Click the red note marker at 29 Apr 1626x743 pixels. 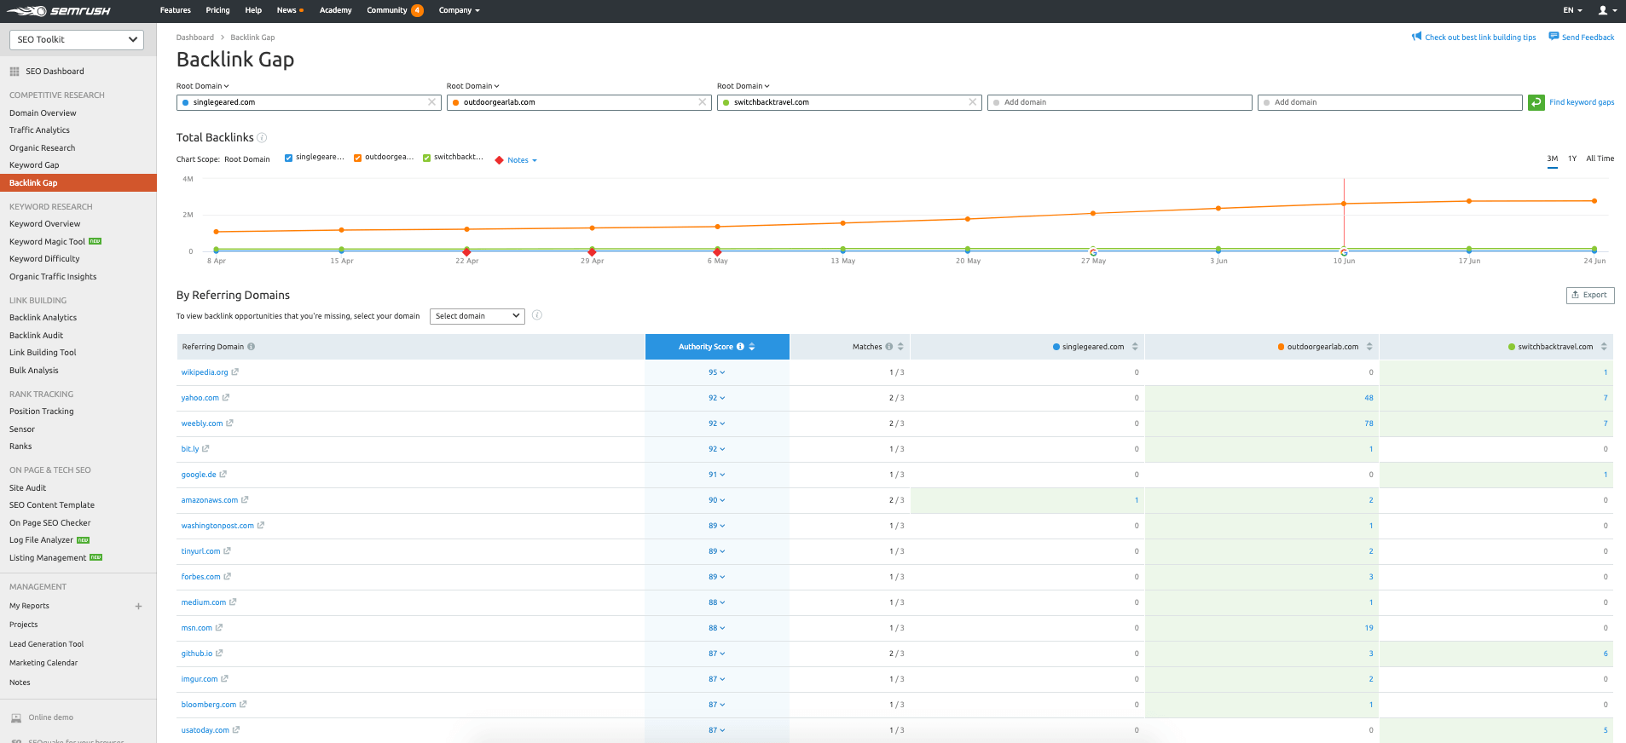592,252
